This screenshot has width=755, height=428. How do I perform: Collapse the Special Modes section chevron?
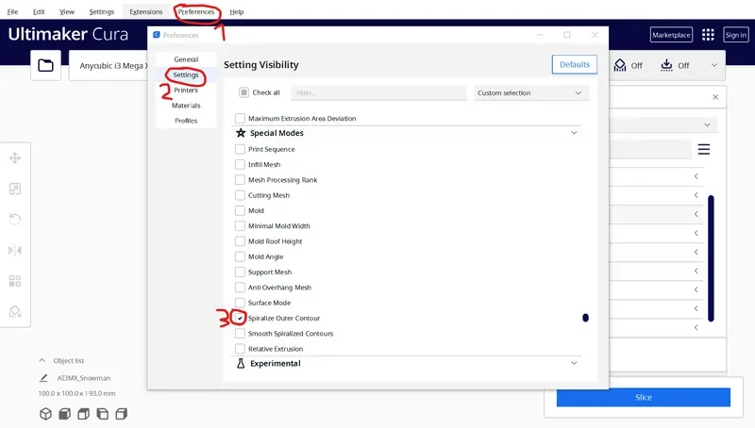(x=574, y=133)
